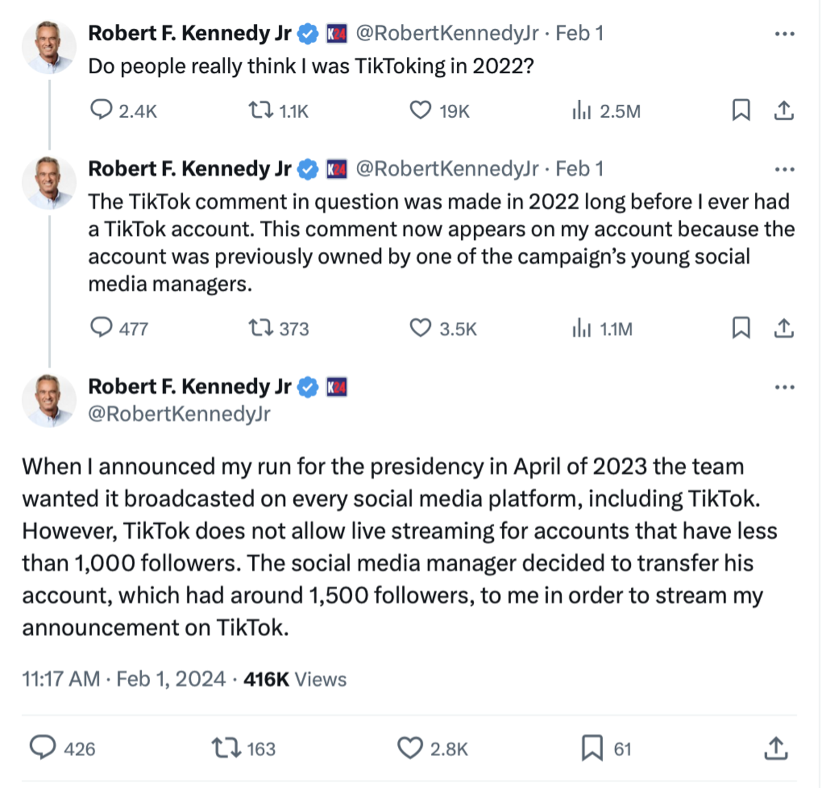Like the bottom tweet showing 2.8K likes
Screen dimensions: 822x788
pos(410,748)
